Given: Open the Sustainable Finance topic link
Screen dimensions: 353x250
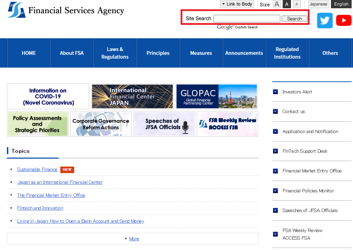Looking at the screenshot, I should (x=37, y=169).
